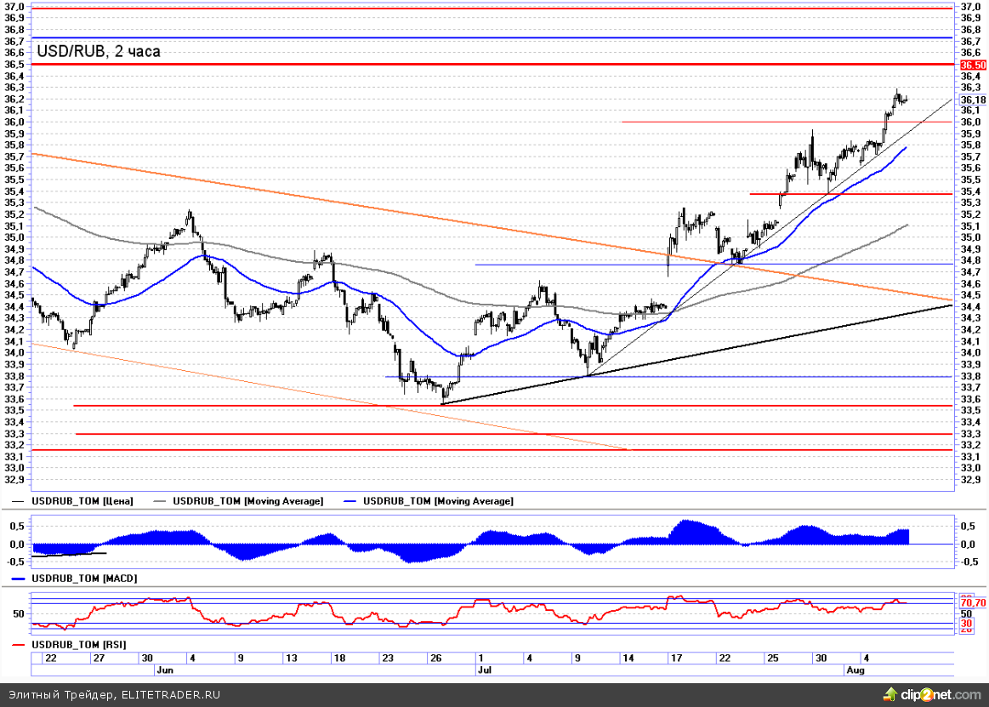
Task: Select the red 36.50 price level tag
Action: pyautogui.click(x=973, y=65)
